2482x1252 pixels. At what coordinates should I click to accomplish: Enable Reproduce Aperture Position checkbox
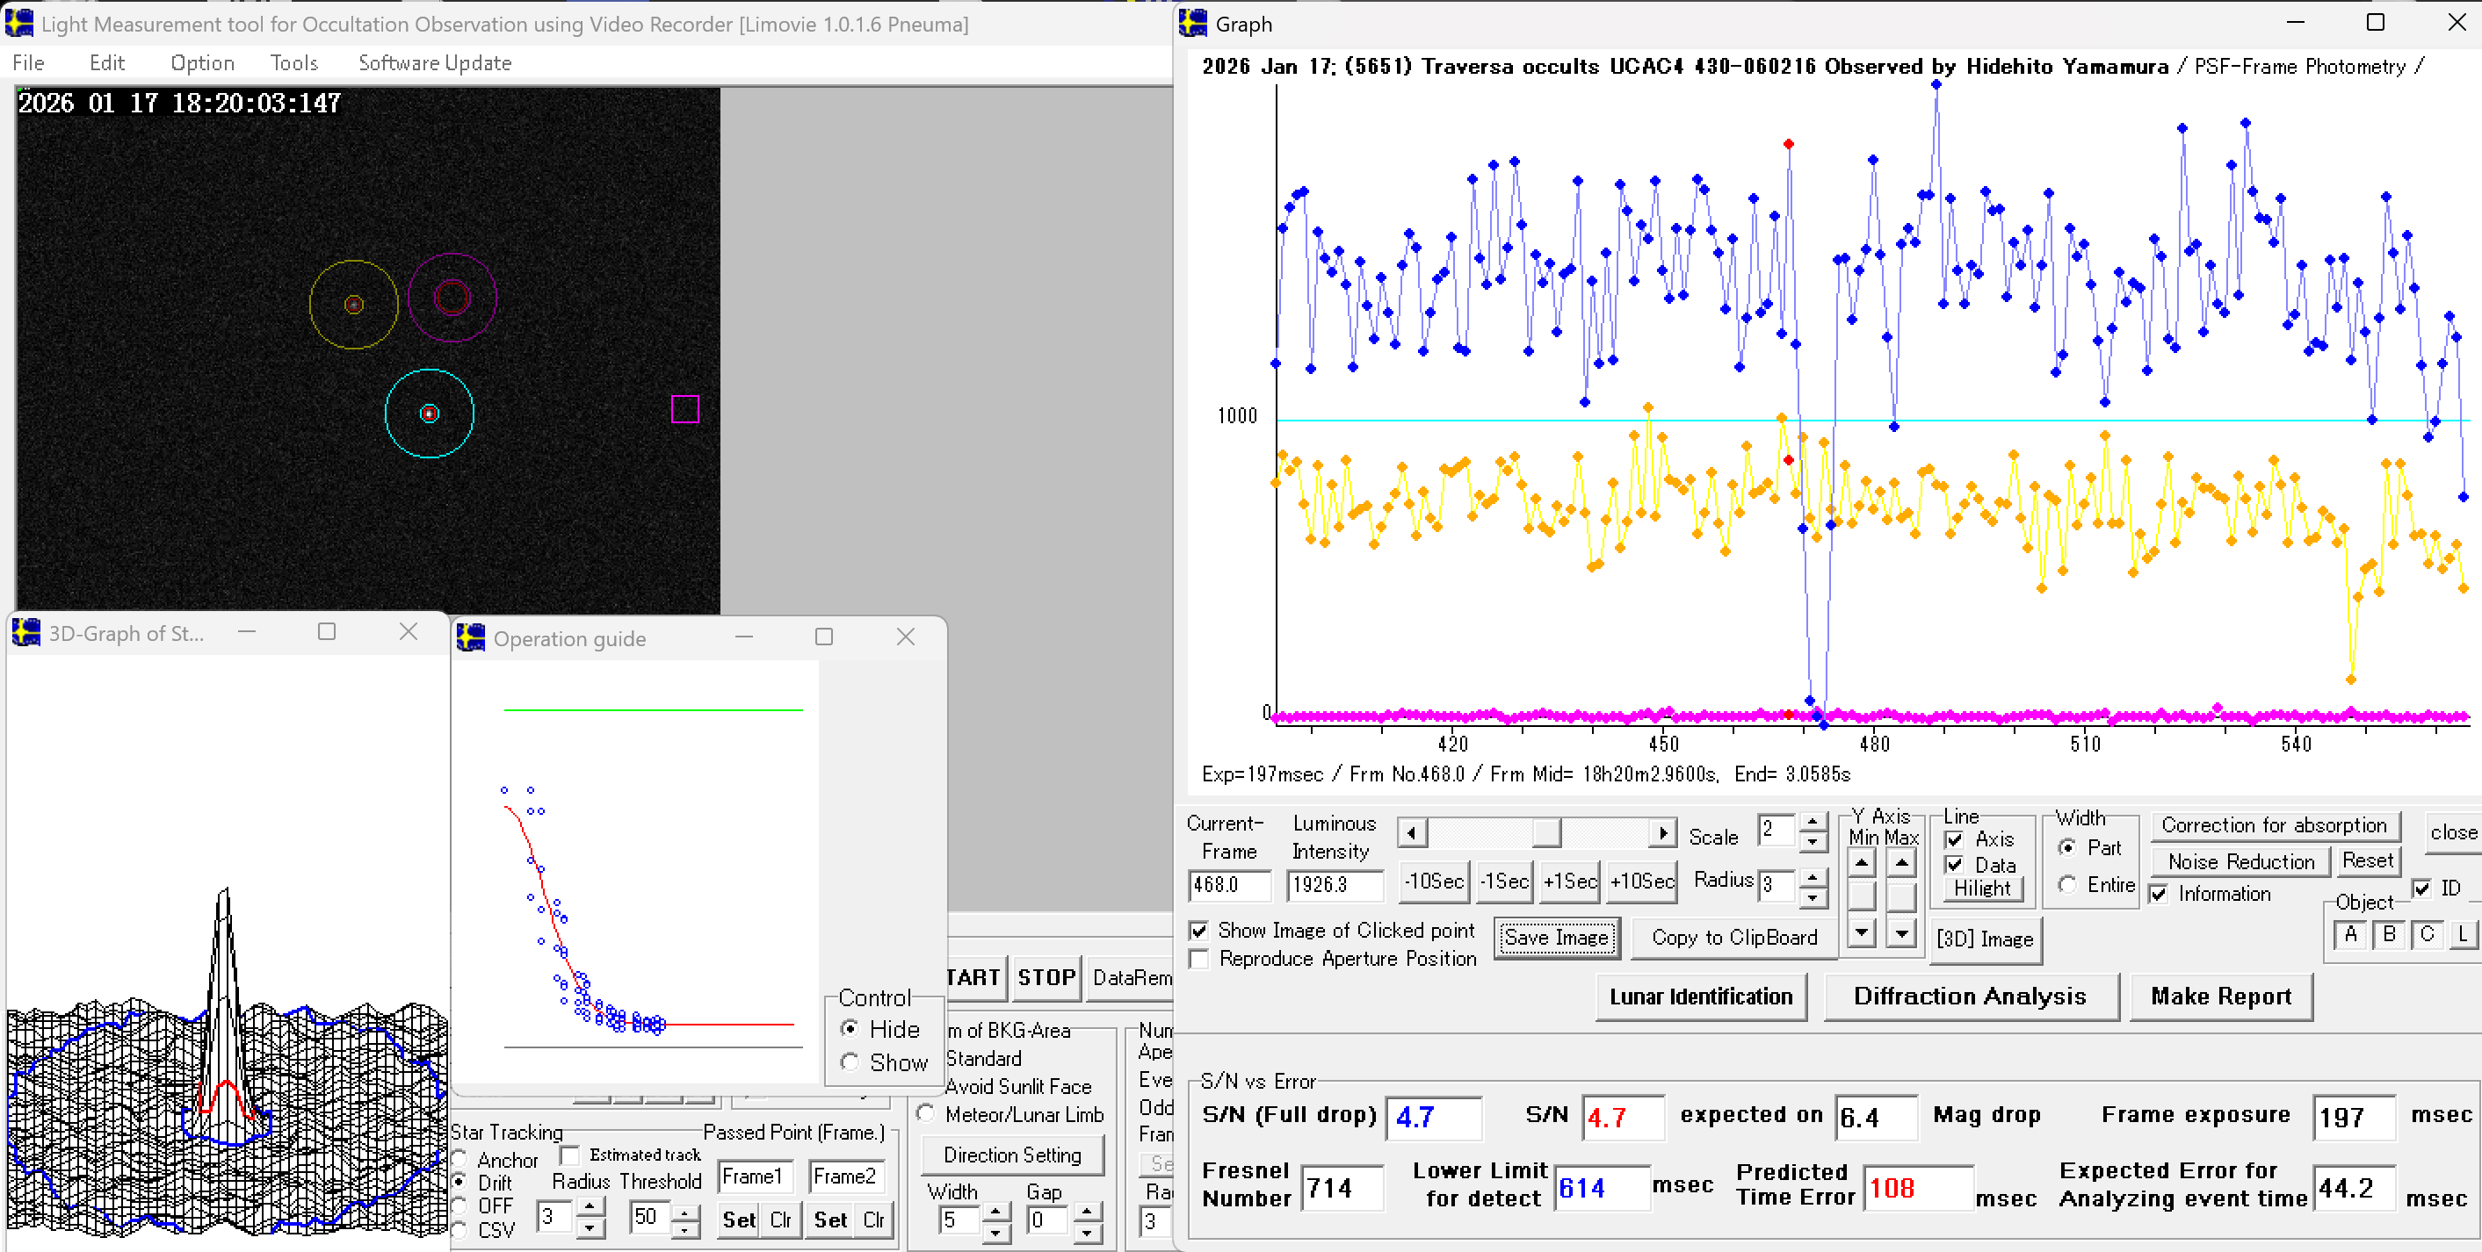[x=1199, y=960]
